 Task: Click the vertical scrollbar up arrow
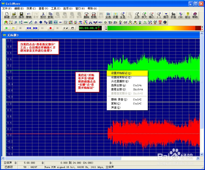click(x=202, y=33)
